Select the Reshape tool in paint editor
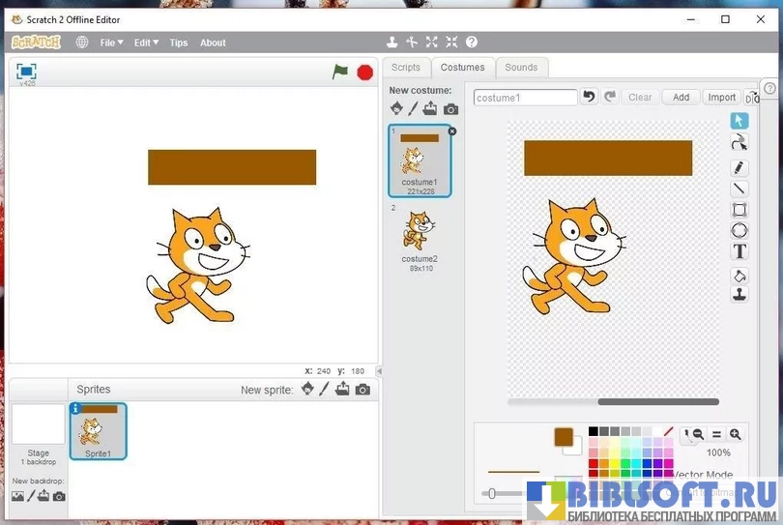Screen dimensions: 783x525 (x=739, y=143)
